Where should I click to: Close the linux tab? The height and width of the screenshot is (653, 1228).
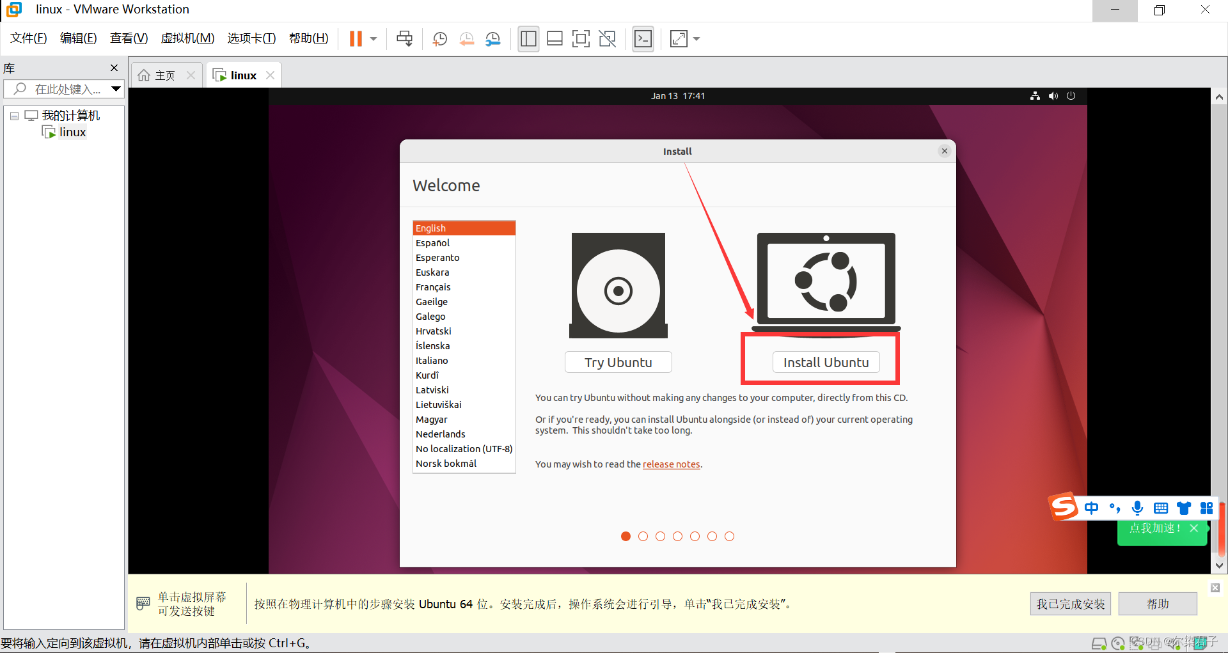[x=270, y=75]
